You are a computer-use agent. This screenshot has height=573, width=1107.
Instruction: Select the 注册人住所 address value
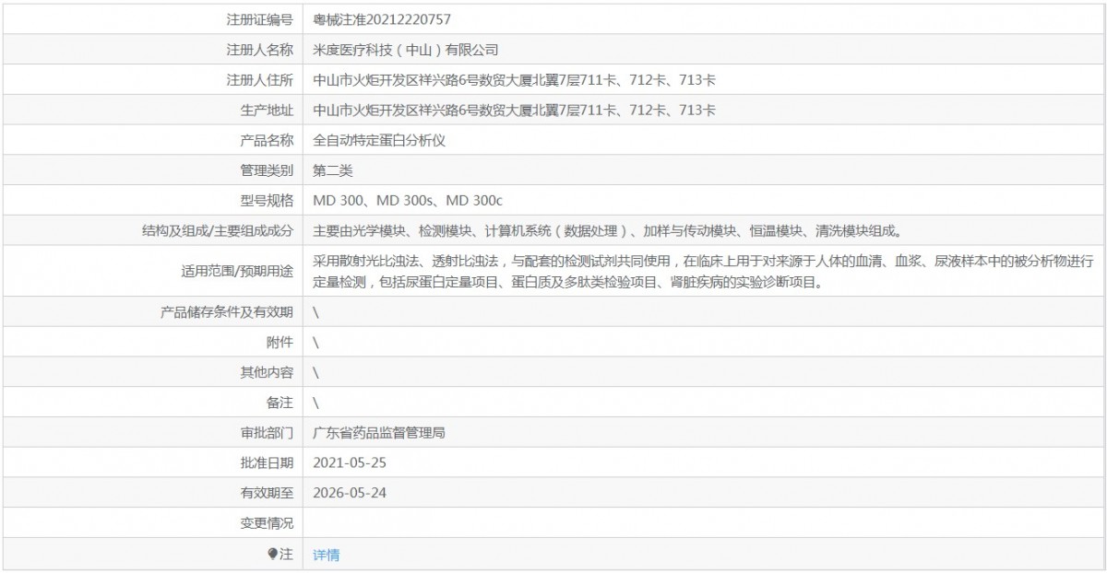515,80
